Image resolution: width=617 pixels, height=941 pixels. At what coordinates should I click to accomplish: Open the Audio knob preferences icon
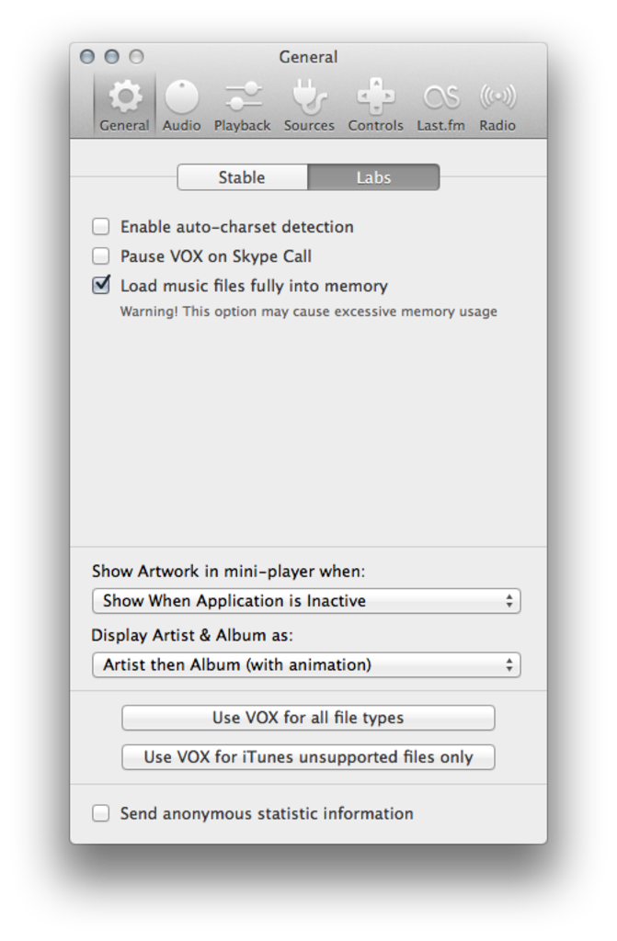[x=181, y=96]
